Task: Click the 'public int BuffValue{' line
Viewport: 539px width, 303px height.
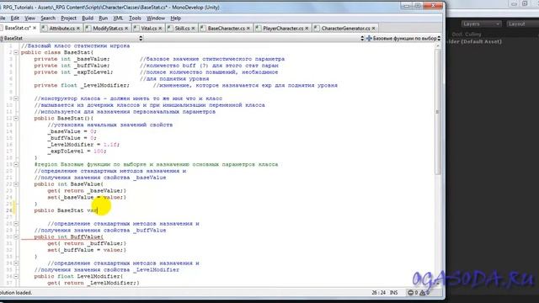Action: tap(68, 237)
